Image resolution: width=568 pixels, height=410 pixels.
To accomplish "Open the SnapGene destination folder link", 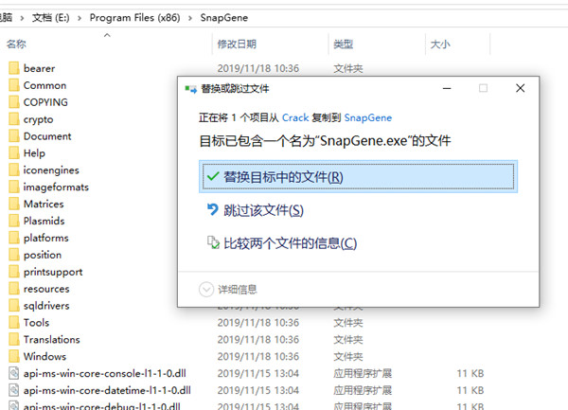I will tap(368, 117).
